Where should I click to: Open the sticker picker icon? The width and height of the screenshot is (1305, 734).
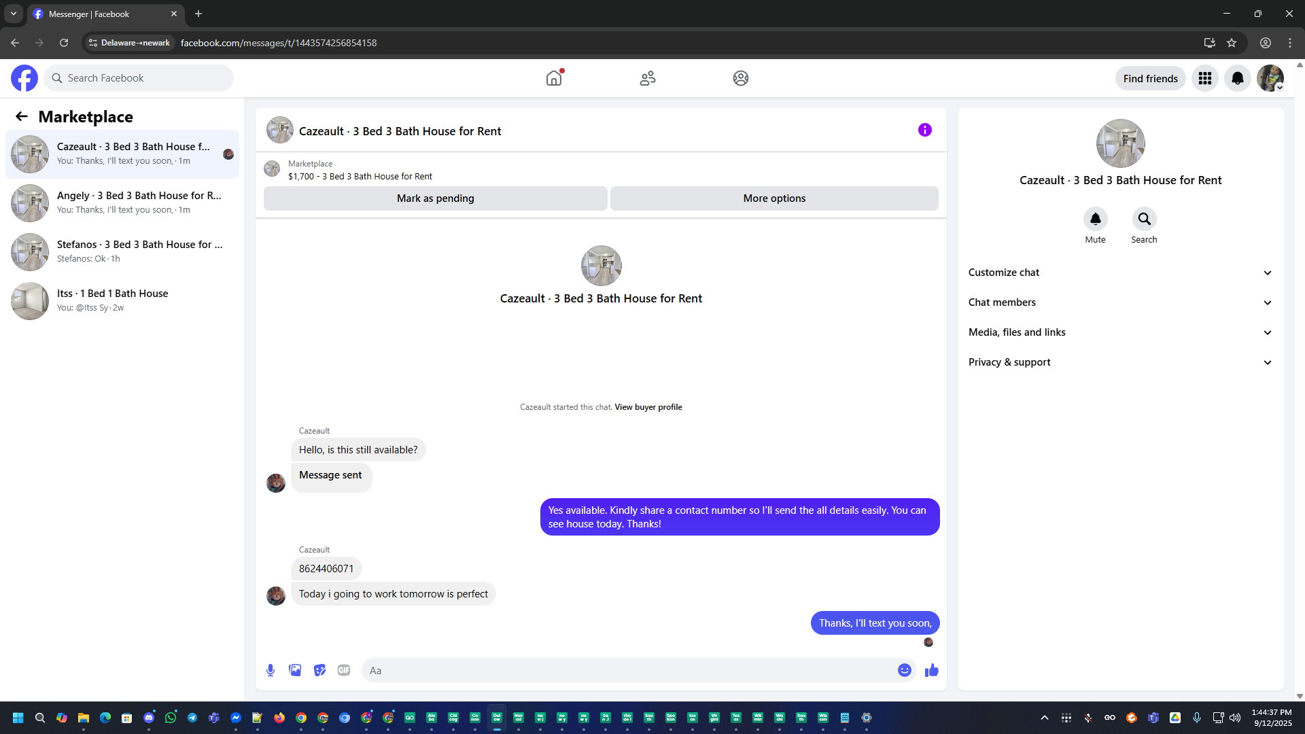319,670
